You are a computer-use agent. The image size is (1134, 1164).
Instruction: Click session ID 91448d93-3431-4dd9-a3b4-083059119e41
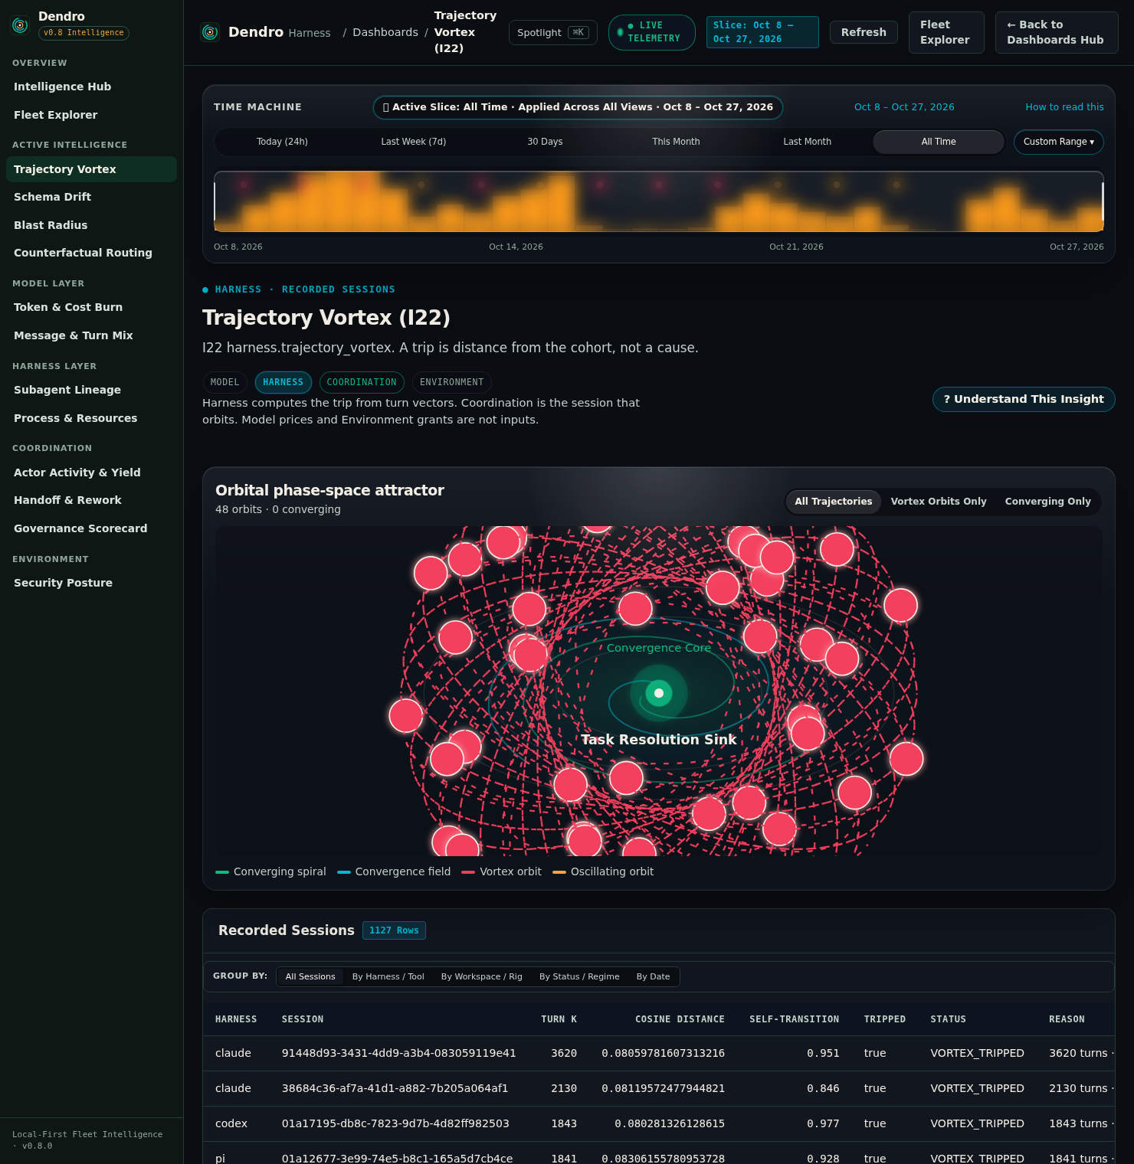[398, 1053]
